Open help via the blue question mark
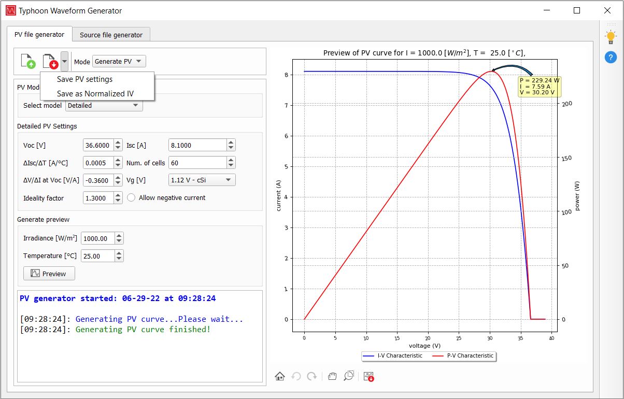 click(x=611, y=57)
